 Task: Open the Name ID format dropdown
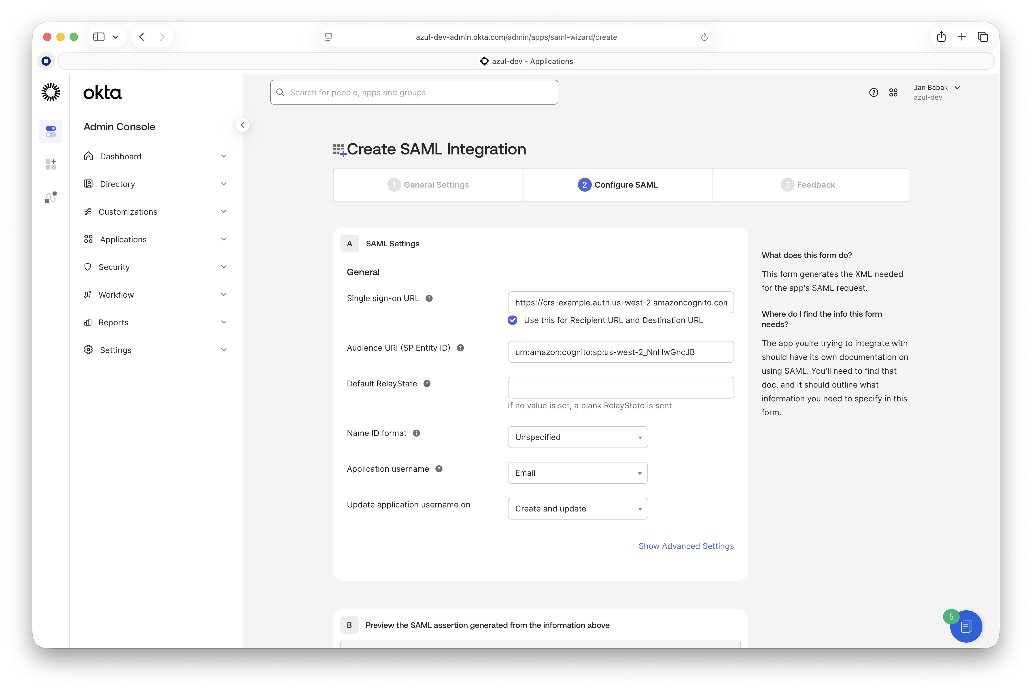click(x=577, y=437)
